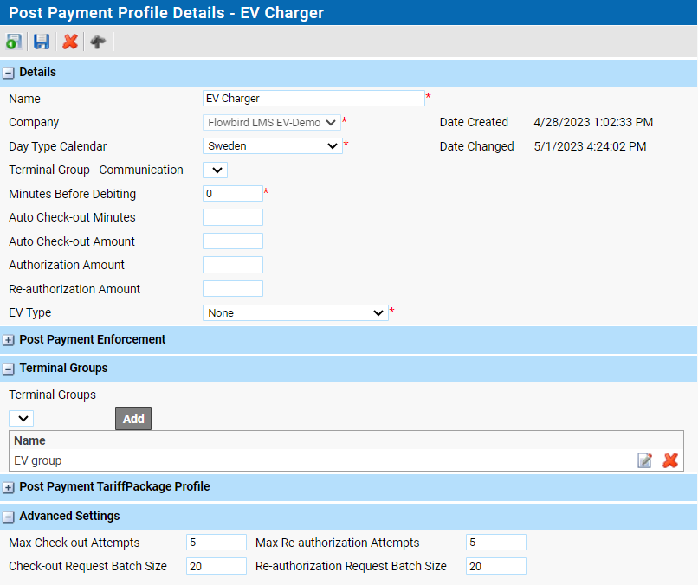Click Re-authorization Request Batch Size field
This screenshot has width=698, height=585.
(x=496, y=566)
